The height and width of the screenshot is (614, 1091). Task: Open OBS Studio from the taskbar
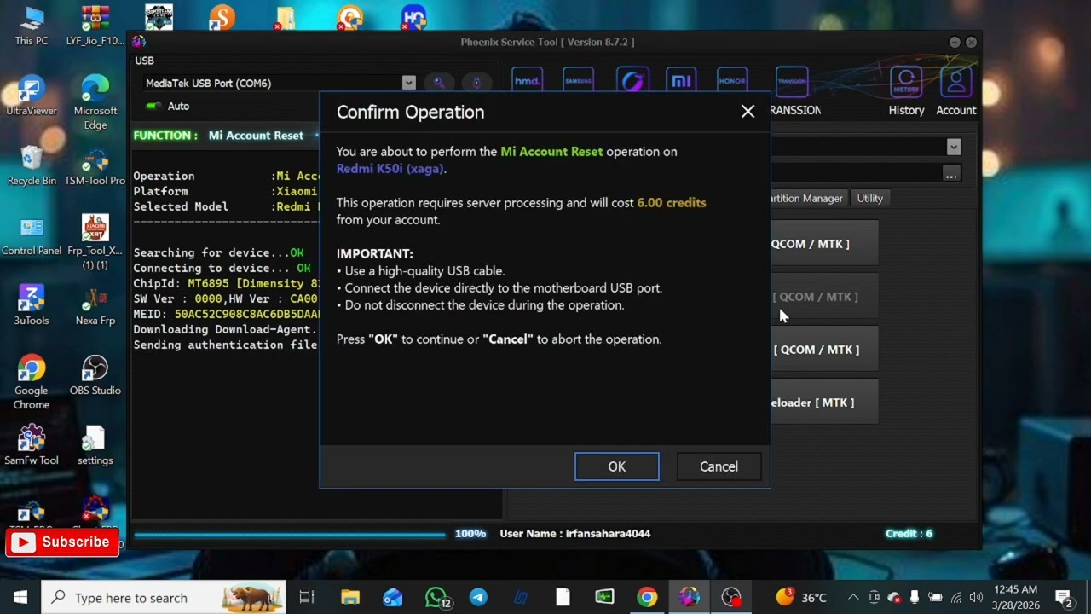point(731,597)
